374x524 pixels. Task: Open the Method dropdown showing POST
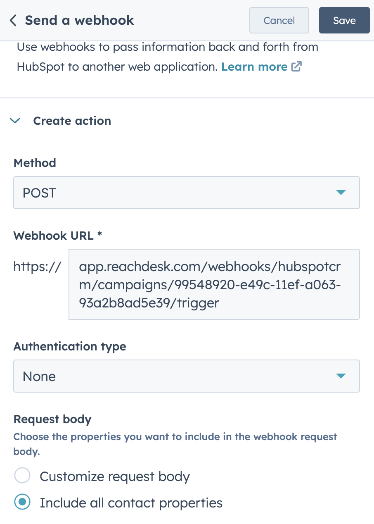tap(187, 193)
